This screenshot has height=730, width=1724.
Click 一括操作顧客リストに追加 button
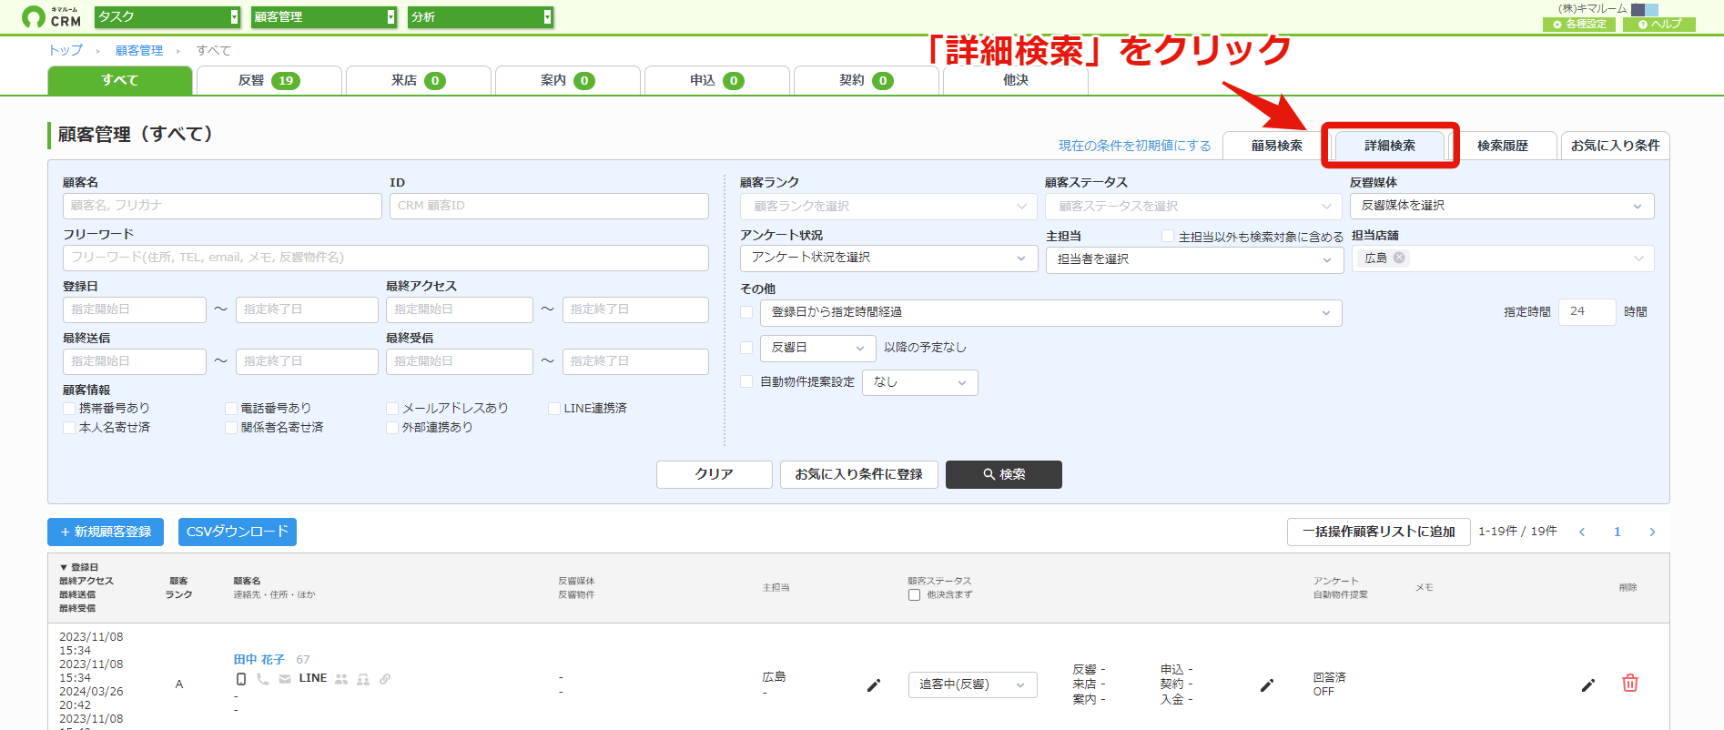[x=1379, y=532]
